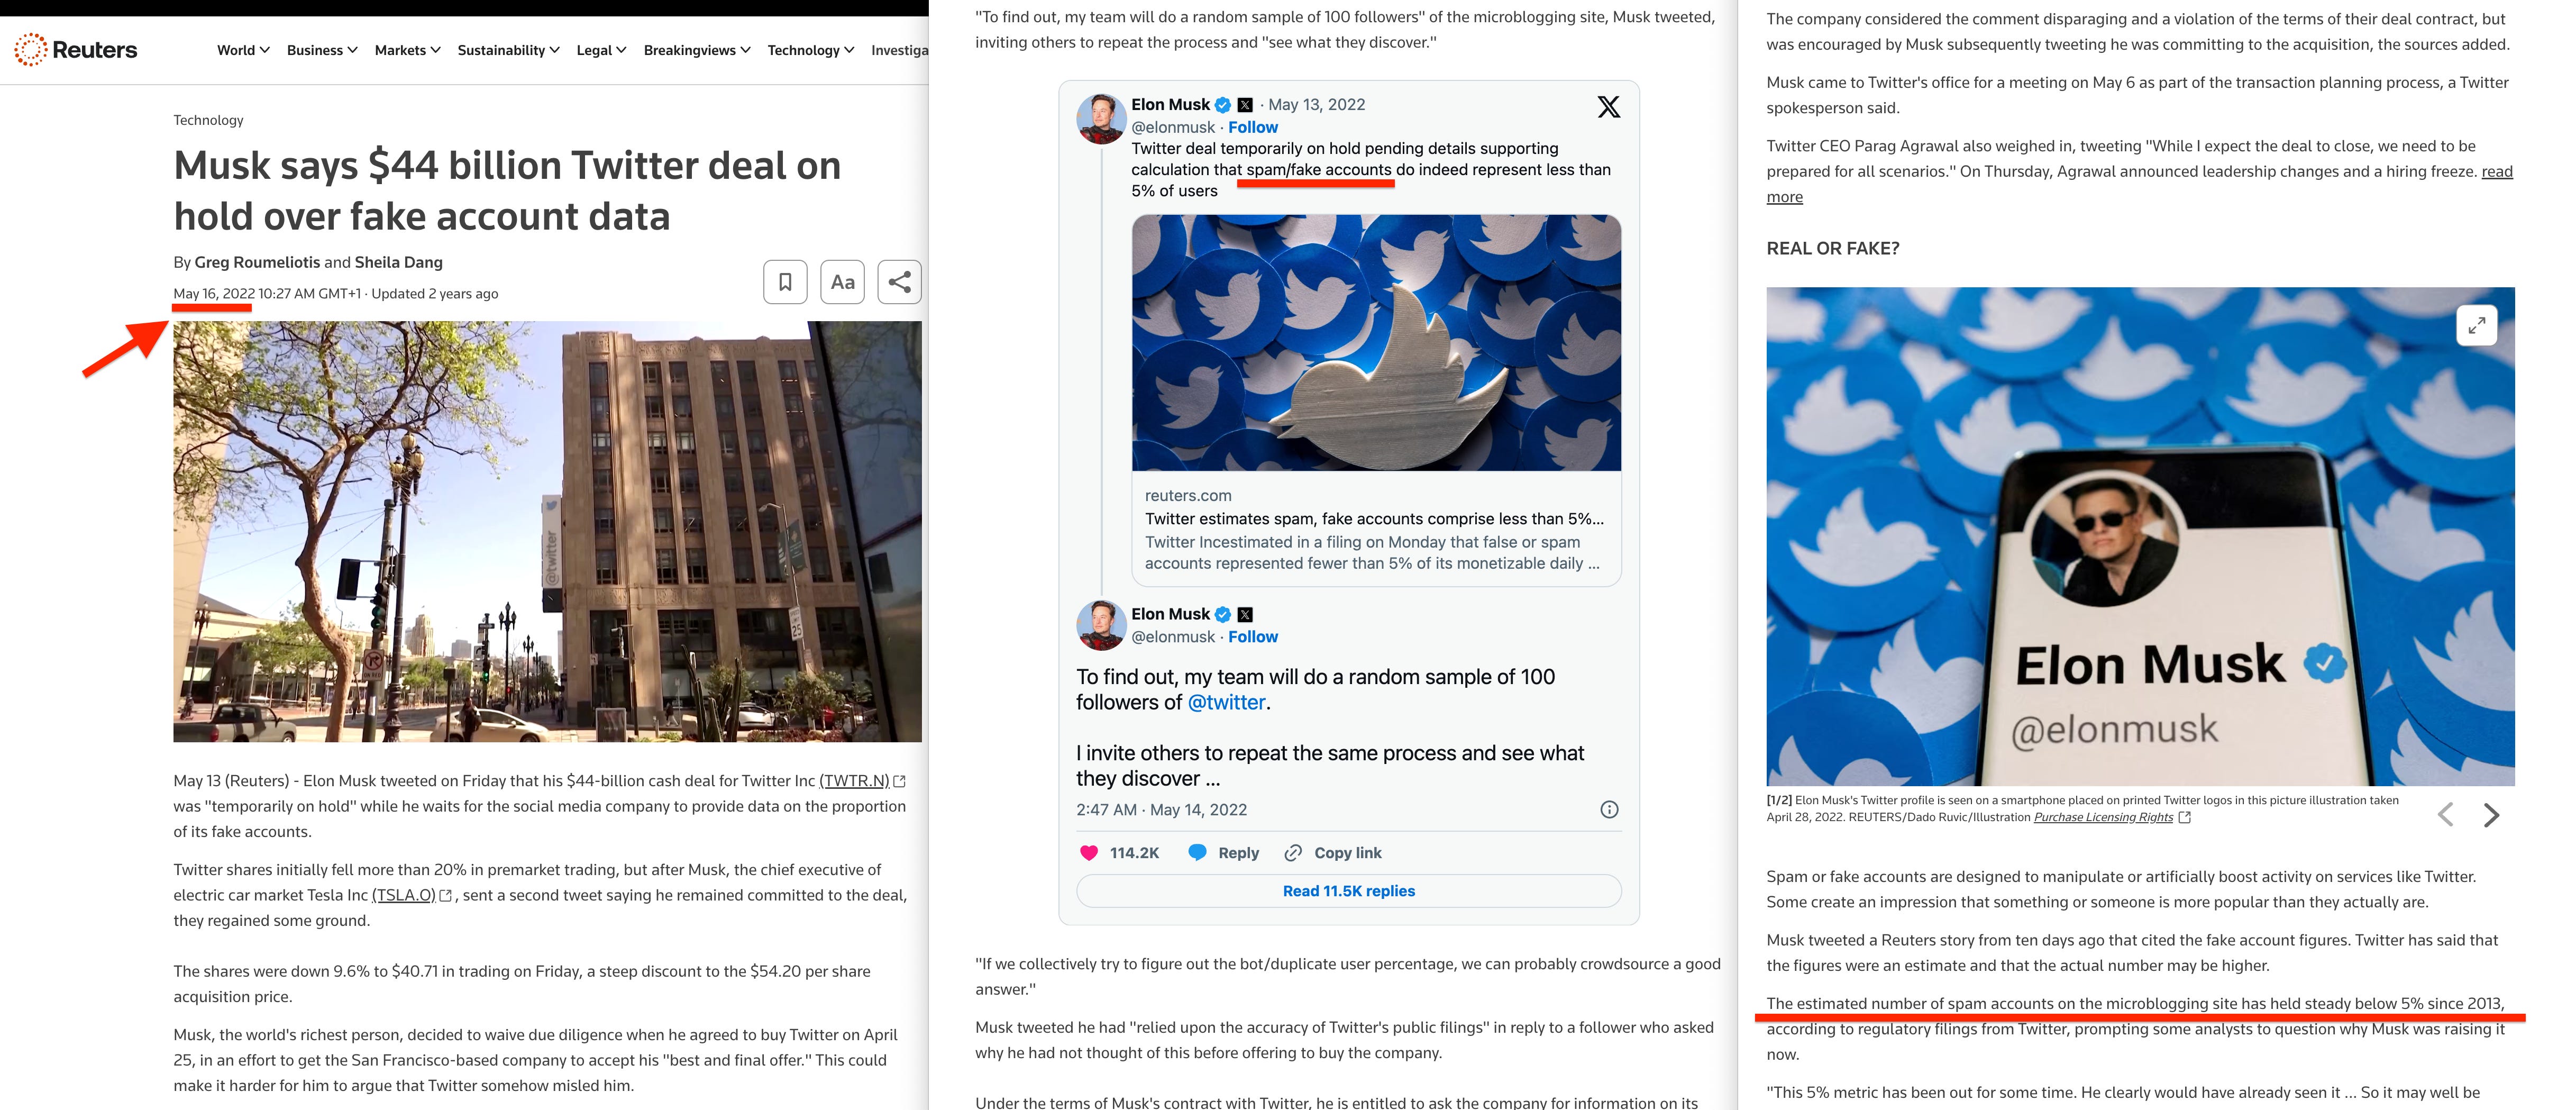Open tweet timestamp 2:47 AM May 14
This screenshot has width=2576, height=1110.
(x=1161, y=810)
